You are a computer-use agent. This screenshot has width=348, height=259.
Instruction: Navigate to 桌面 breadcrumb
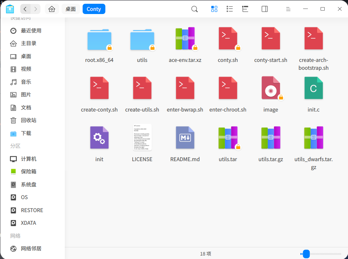71,9
